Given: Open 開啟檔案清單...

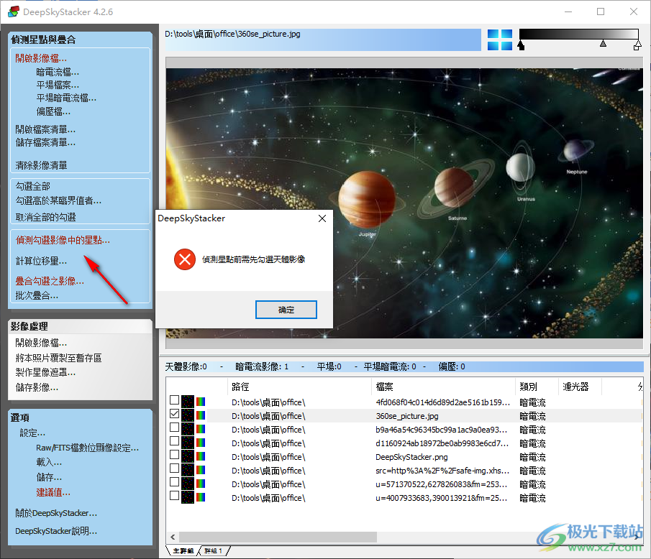Looking at the screenshot, I should click(x=45, y=130).
